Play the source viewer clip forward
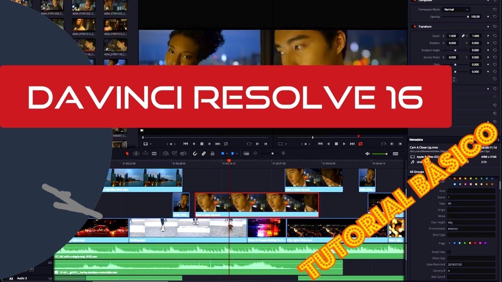This screenshot has height=282, width=502. pos(209,144)
